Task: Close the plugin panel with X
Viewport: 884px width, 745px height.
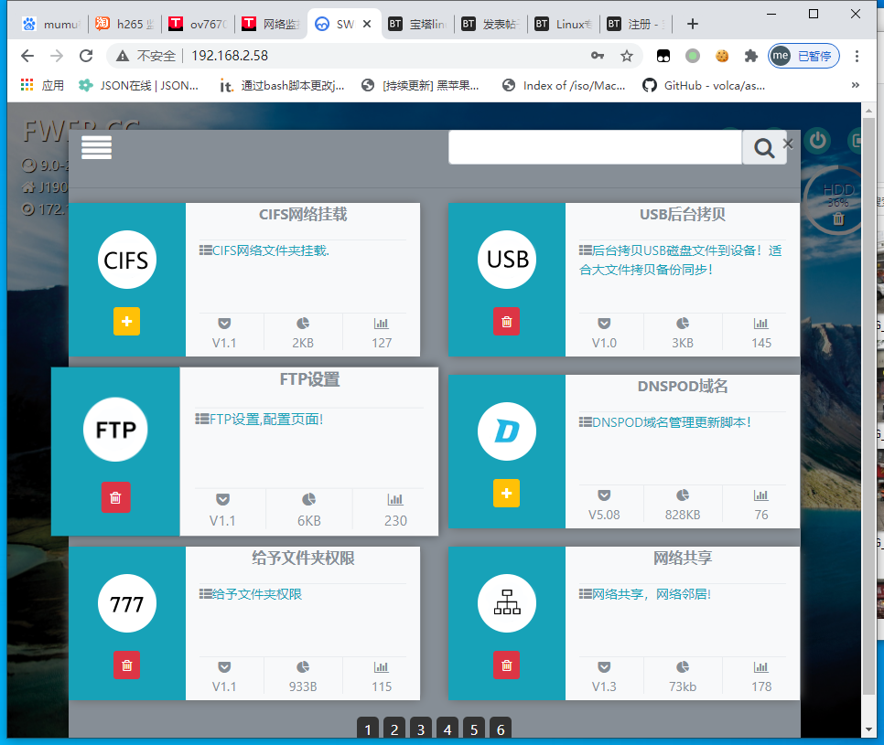Action: 788,143
